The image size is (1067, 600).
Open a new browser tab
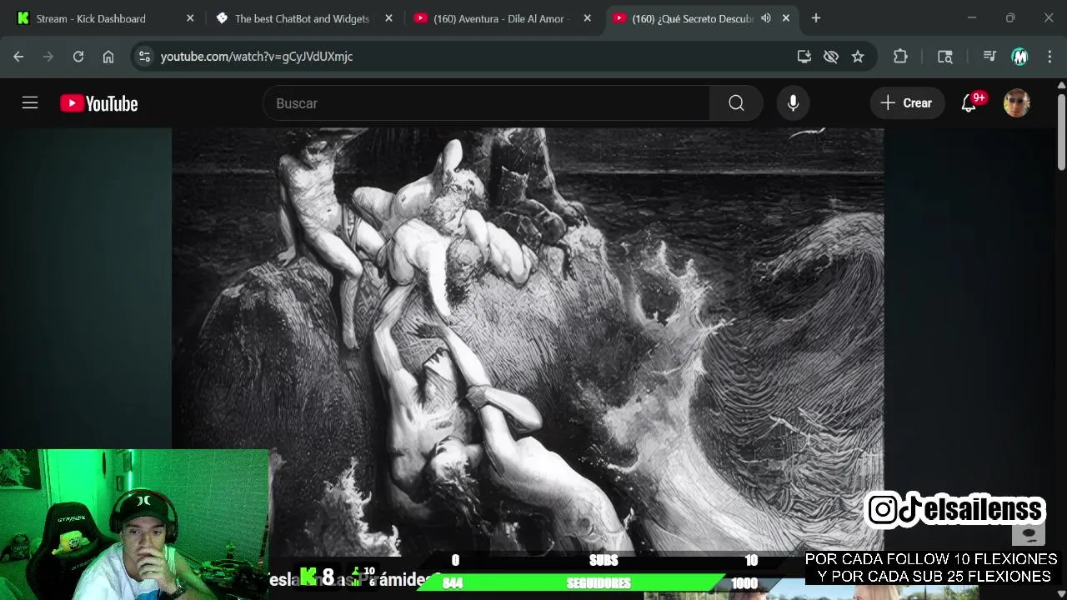point(816,18)
